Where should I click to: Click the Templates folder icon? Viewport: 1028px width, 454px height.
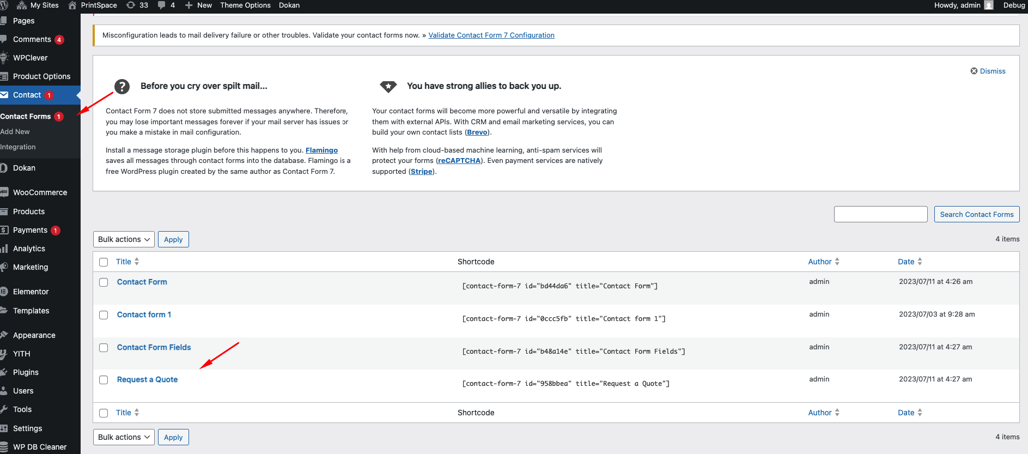coord(4,311)
